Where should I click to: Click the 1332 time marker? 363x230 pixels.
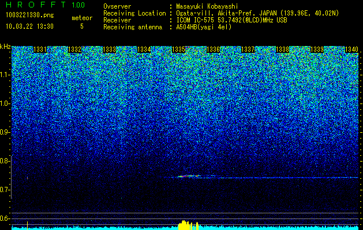75,49
